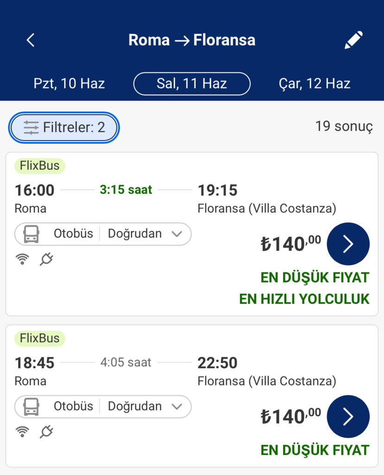Tap power outlet icon on the 18:45 trip

point(46,431)
